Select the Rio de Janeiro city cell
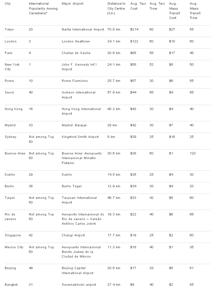 pyautogui.click(x=10, y=217)
